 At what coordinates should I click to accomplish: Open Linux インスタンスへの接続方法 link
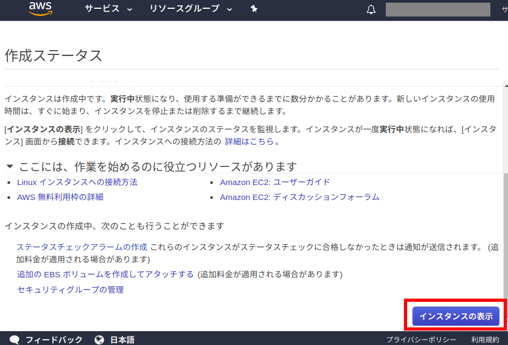click(x=77, y=182)
